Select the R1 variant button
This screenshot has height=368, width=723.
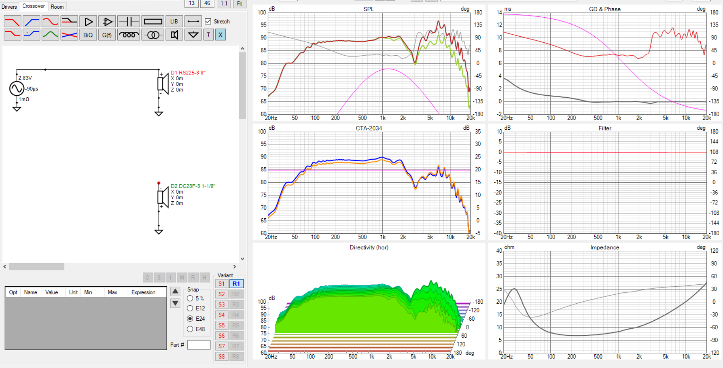236,284
